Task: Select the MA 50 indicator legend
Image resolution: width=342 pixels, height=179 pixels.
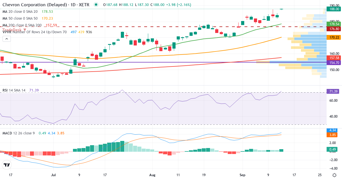Action: (x=20, y=18)
